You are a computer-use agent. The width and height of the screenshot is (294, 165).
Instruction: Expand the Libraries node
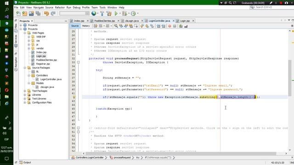[x=25, y=95]
